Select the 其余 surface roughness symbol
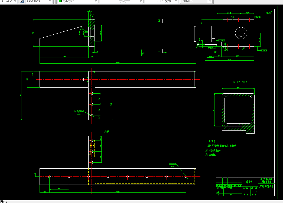 tap(269, 13)
